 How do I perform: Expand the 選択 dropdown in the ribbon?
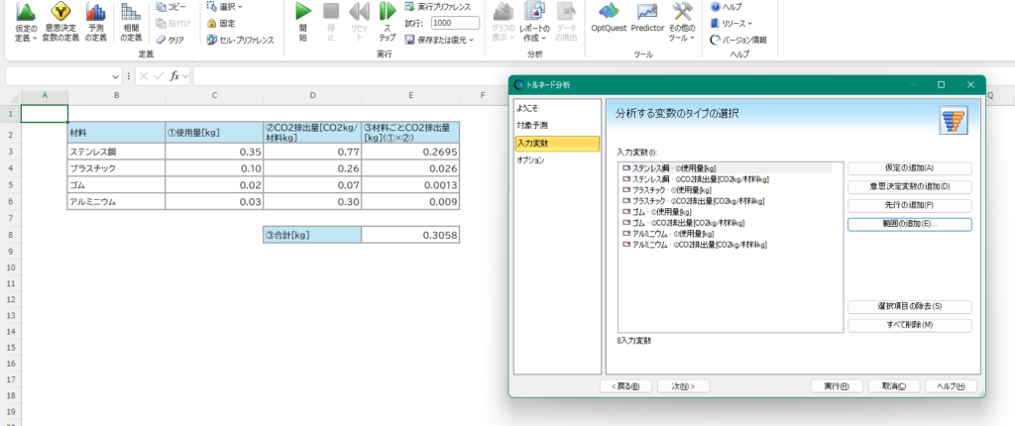[x=228, y=6]
